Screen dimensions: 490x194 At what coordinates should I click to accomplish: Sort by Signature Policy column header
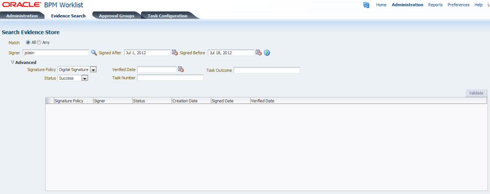pos(74,101)
